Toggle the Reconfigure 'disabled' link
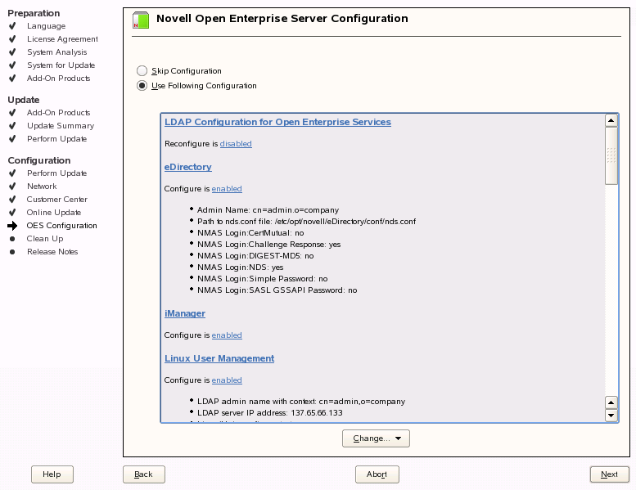 [236, 144]
